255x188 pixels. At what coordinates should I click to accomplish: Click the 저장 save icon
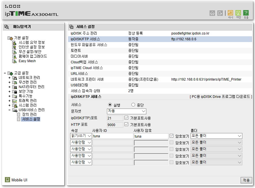[x=238, y=13]
